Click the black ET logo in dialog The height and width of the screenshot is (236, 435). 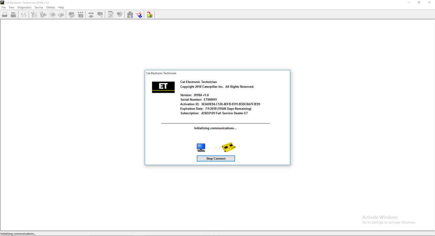(163, 87)
